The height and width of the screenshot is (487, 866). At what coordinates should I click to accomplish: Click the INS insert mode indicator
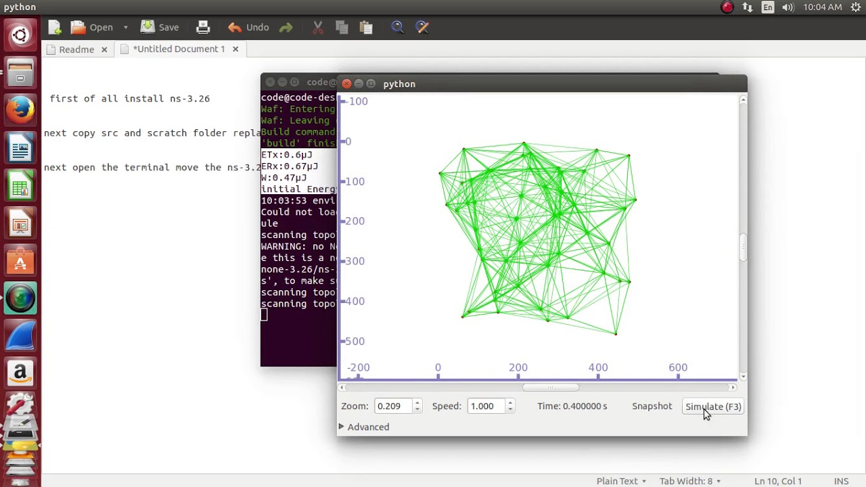click(841, 481)
